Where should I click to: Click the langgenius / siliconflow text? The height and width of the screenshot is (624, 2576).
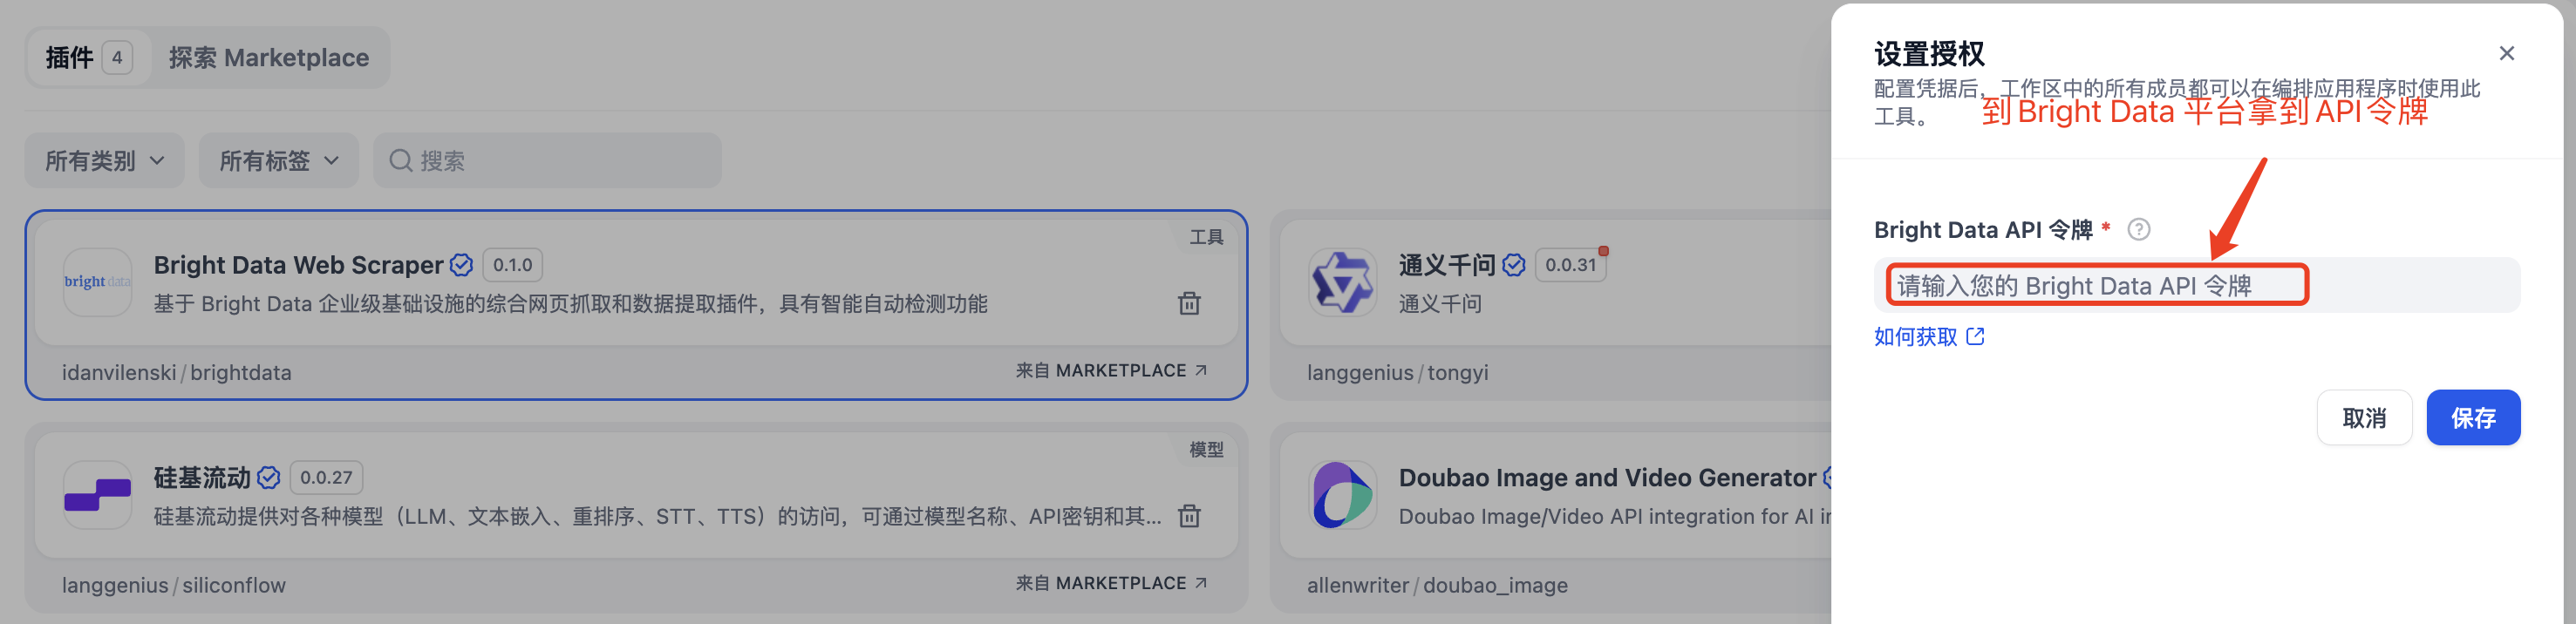click(x=174, y=586)
